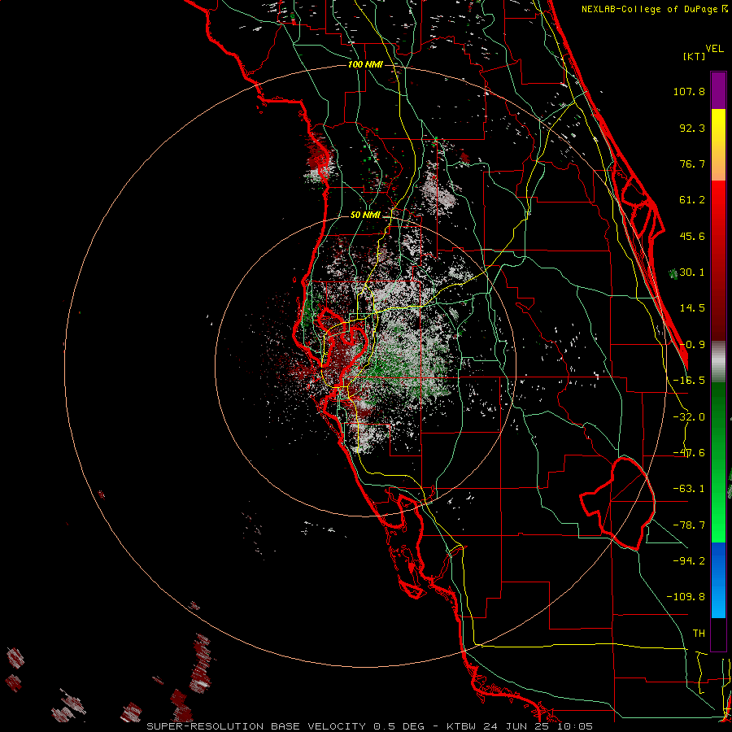The width and height of the screenshot is (732, 732).
Task: Click the -94.2 velocity scale value
Action: point(689,560)
